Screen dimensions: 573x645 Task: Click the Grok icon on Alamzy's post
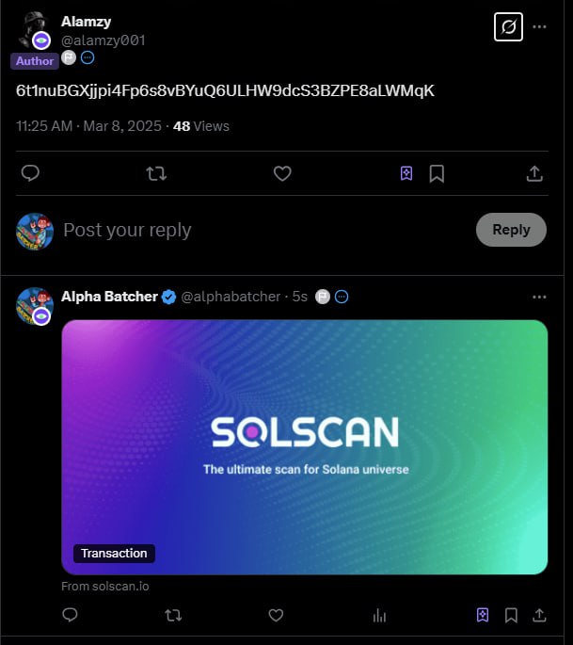pos(508,27)
